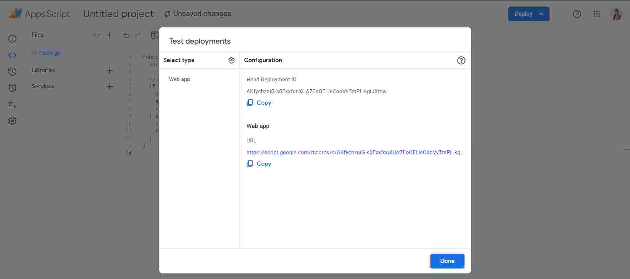Click the Head Deployment ID label
This screenshot has height=279, width=630.
(x=272, y=79)
